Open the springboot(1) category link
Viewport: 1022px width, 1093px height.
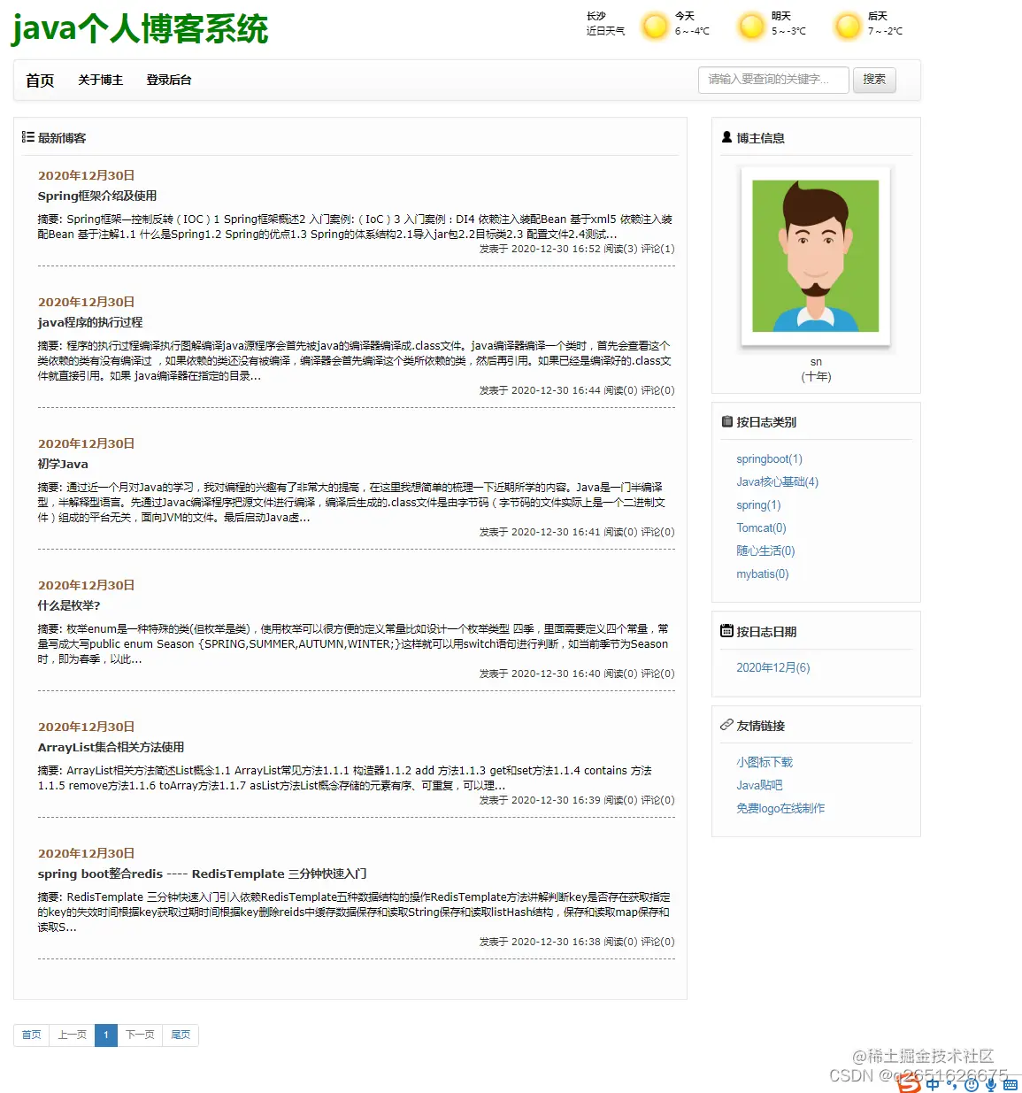(769, 458)
